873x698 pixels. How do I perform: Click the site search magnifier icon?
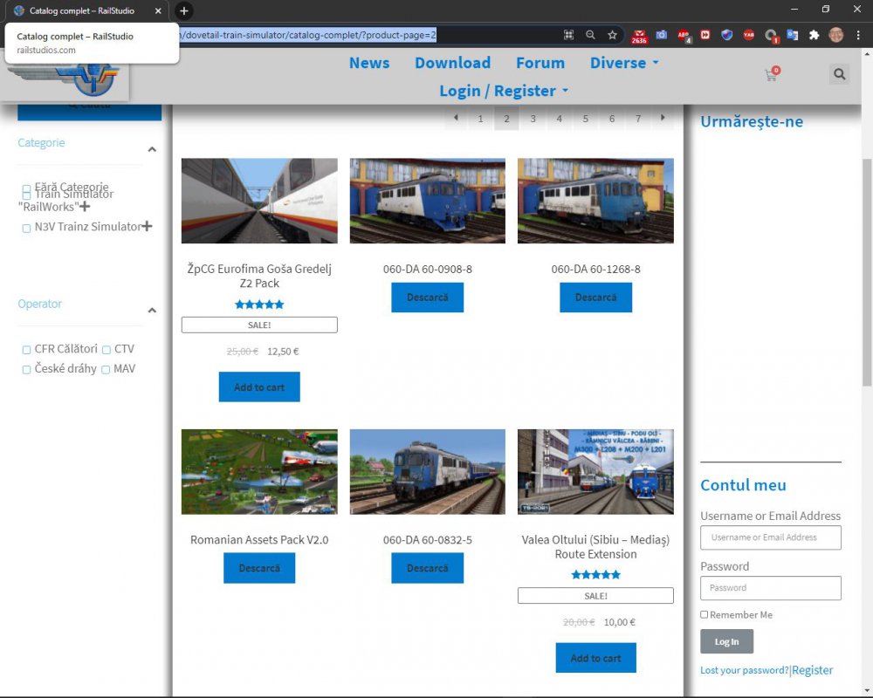click(x=839, y=74)
